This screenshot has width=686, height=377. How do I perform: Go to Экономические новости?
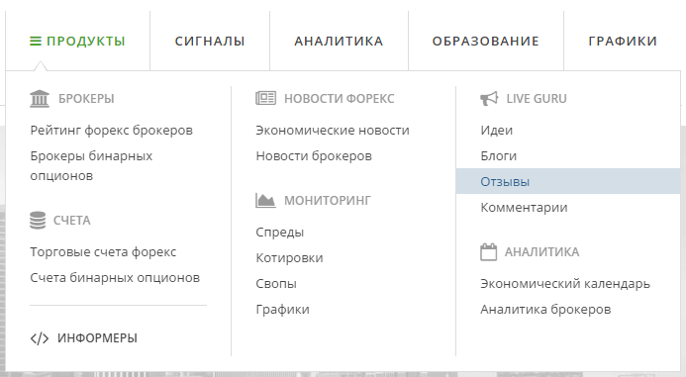coord(333,131)
